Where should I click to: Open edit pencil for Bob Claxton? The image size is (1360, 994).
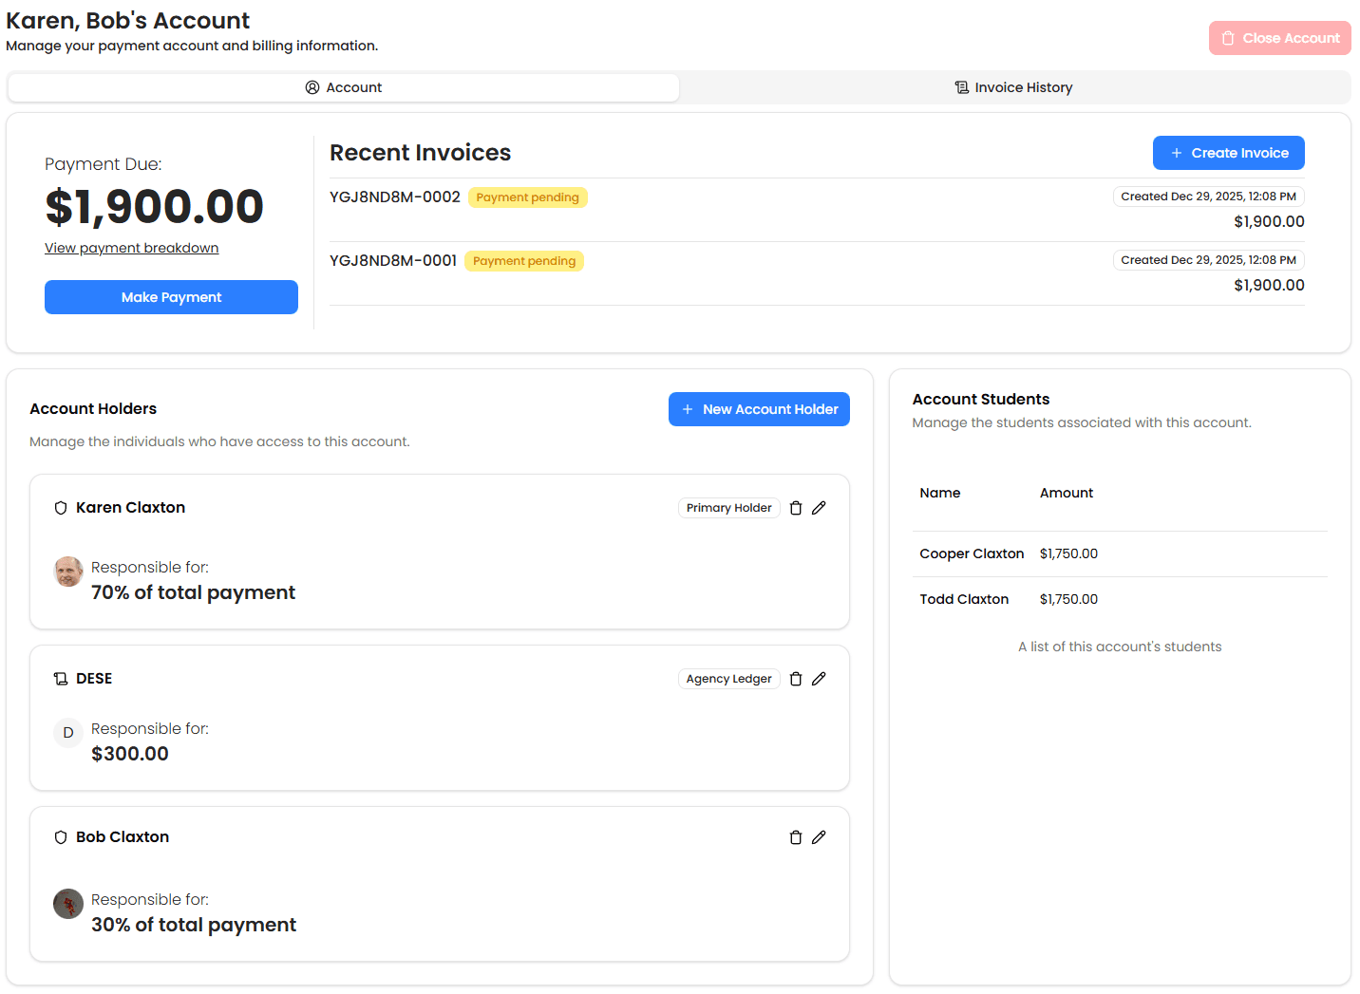point(819,837)
